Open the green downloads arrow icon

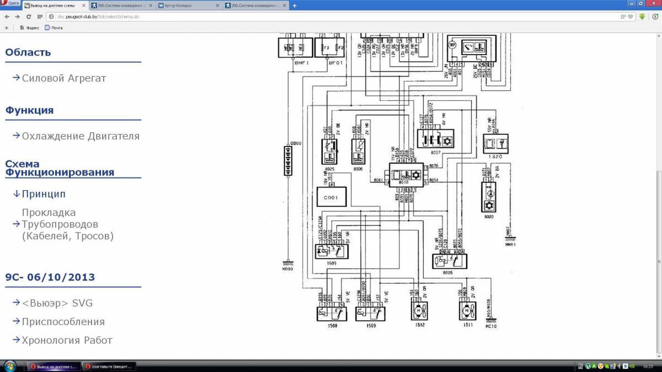(642, 17)
